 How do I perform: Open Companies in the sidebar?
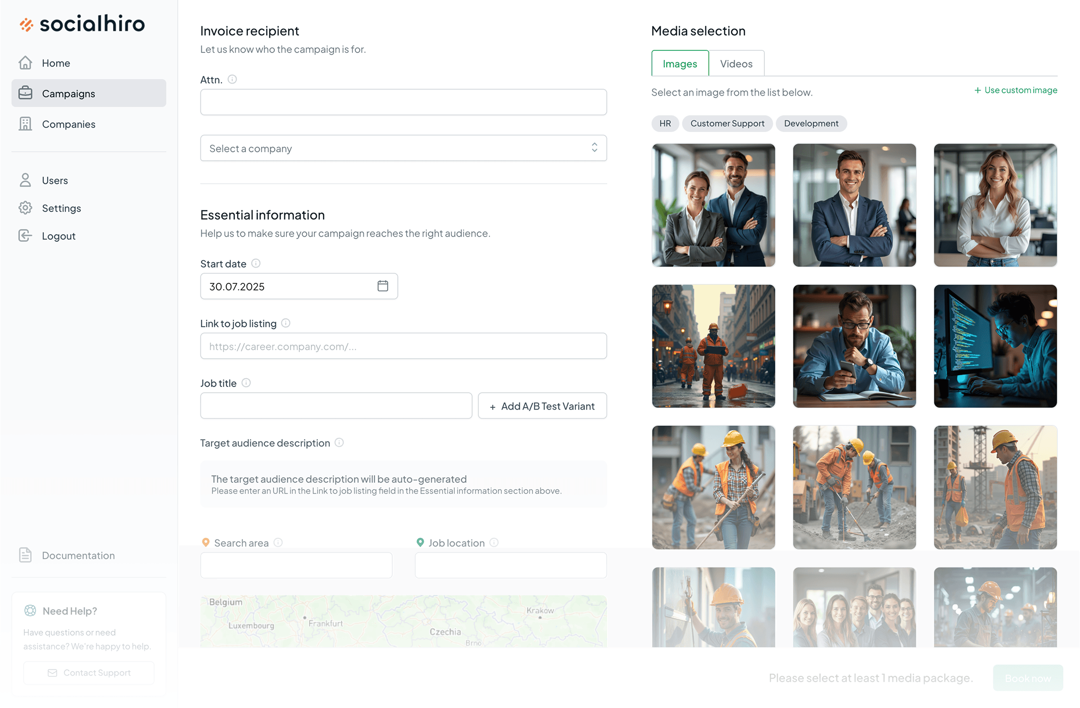pyautogui.click(x=68, y=124)
